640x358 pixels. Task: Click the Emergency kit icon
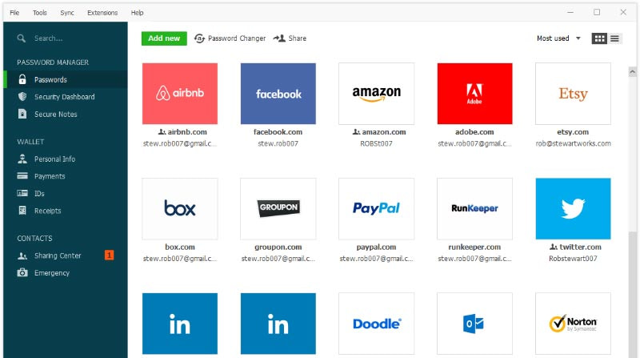pos(22,272)
